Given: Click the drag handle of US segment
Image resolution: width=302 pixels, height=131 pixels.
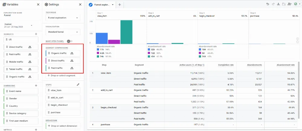Looking at the screenshot, I should click(x=7, y=39).
